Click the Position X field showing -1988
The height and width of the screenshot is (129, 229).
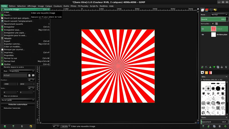point(10,84)
